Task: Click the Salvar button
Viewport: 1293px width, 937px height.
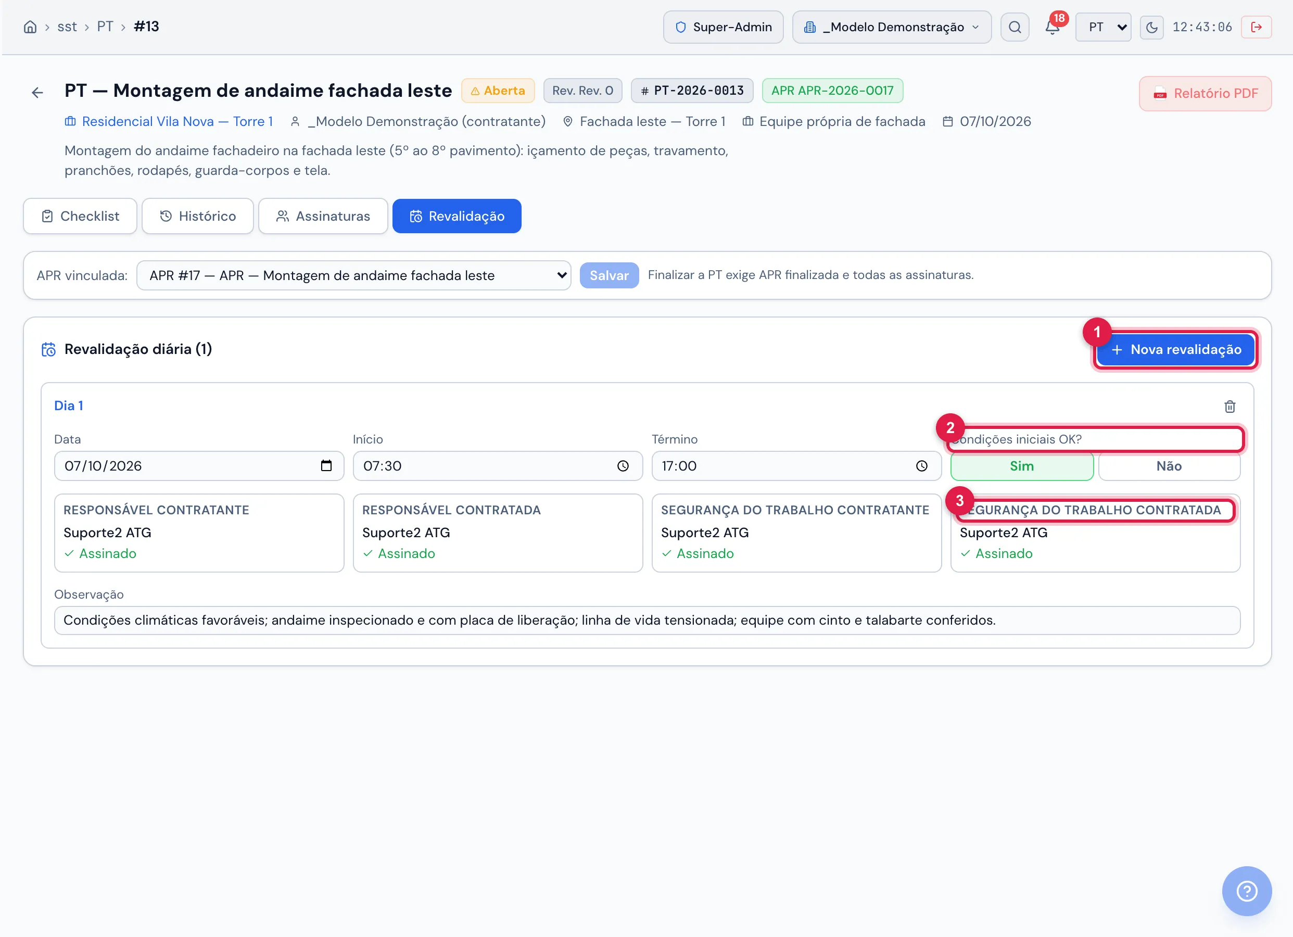Action: 609,275
